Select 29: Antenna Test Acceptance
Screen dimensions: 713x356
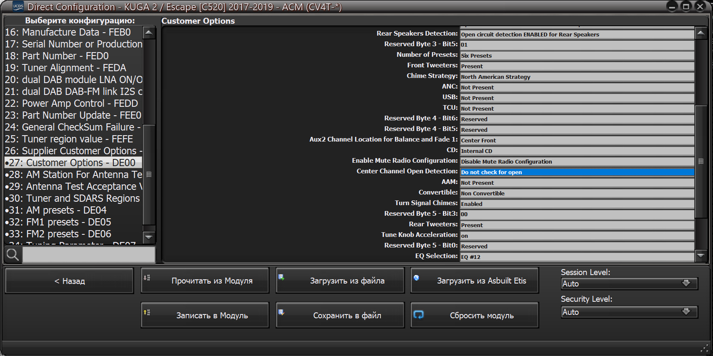(73, 186)
